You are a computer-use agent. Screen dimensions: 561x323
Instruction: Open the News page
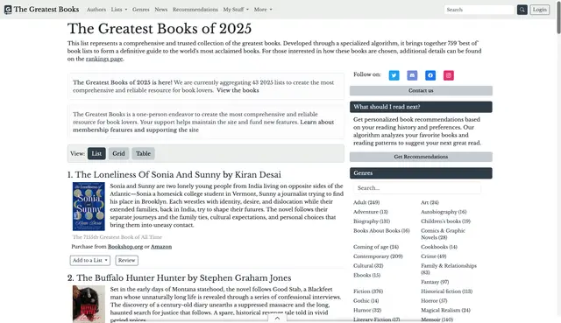[x=161, y=10]
